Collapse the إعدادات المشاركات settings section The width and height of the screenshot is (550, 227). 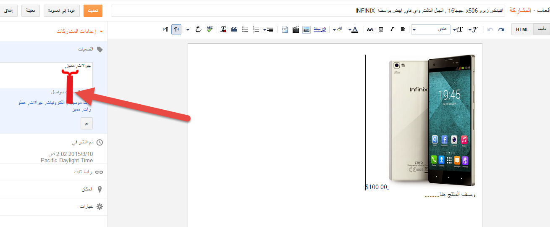click(x=80, y=31)
